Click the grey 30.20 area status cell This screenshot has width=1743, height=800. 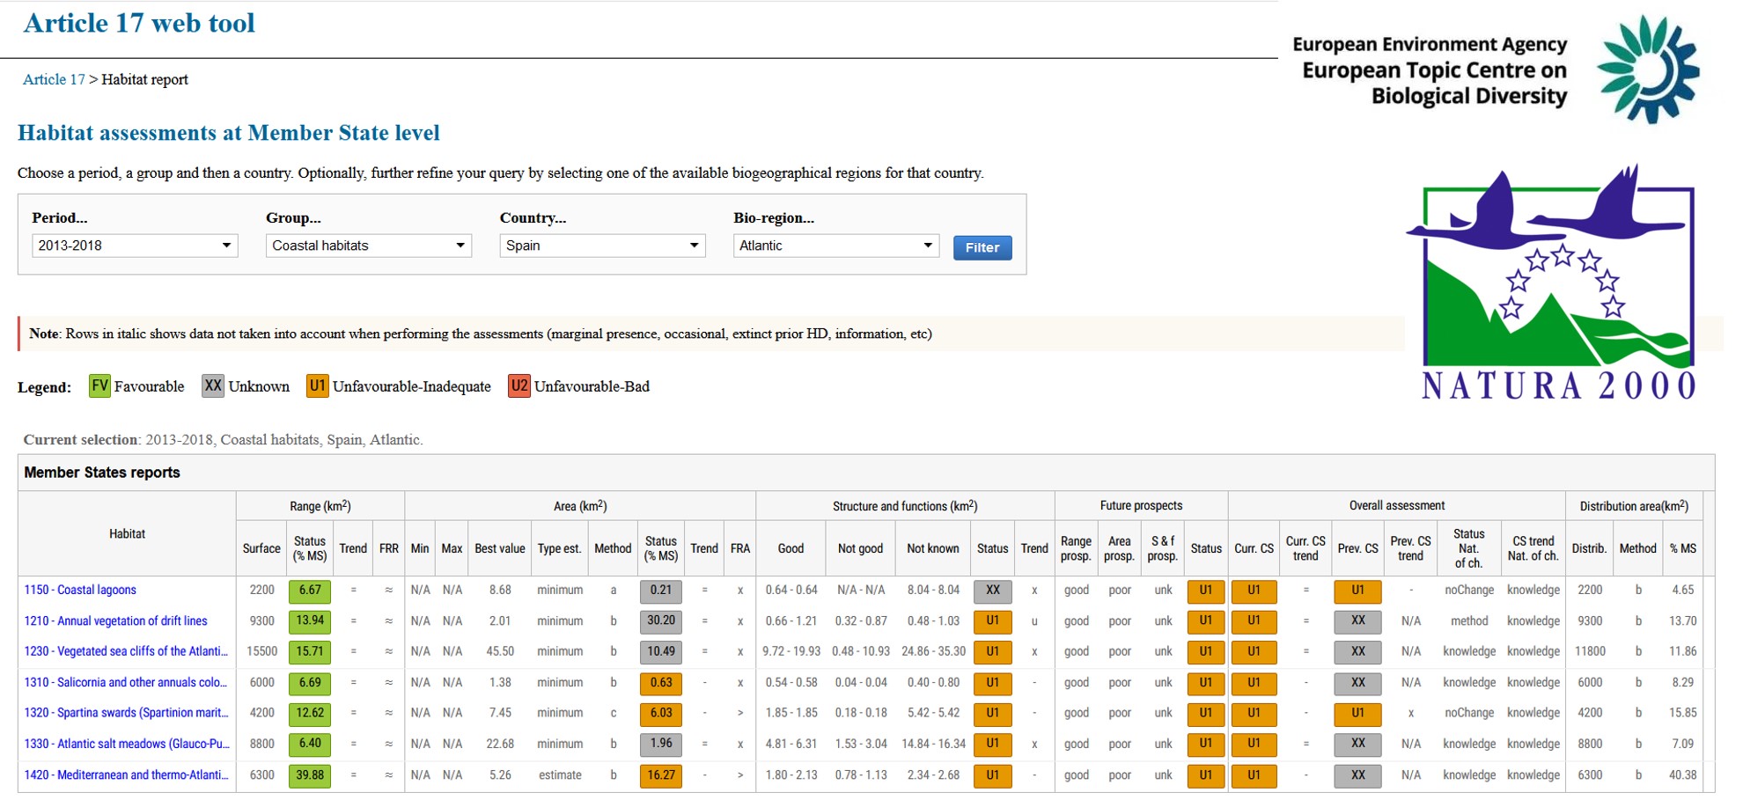(661, 621)
